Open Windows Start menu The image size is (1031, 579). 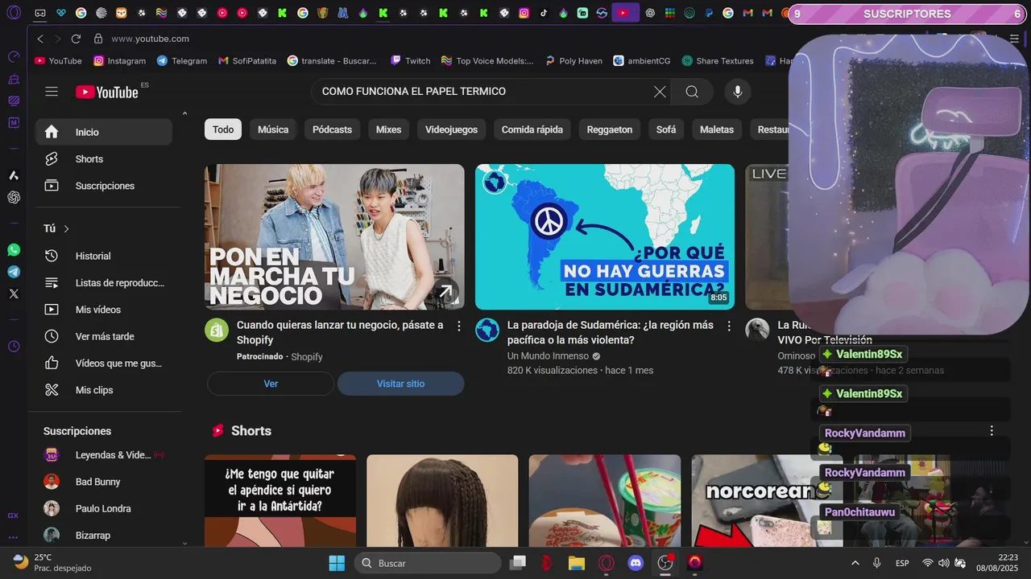[337, 563]
